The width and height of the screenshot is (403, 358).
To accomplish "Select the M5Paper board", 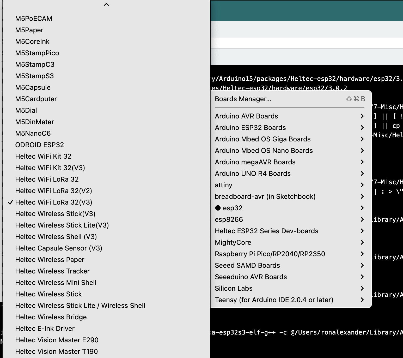I will tap(29, 30).
